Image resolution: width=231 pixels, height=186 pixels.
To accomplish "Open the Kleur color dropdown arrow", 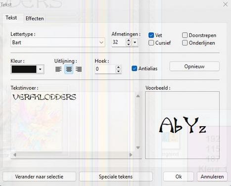I will [x=40, y=69].
